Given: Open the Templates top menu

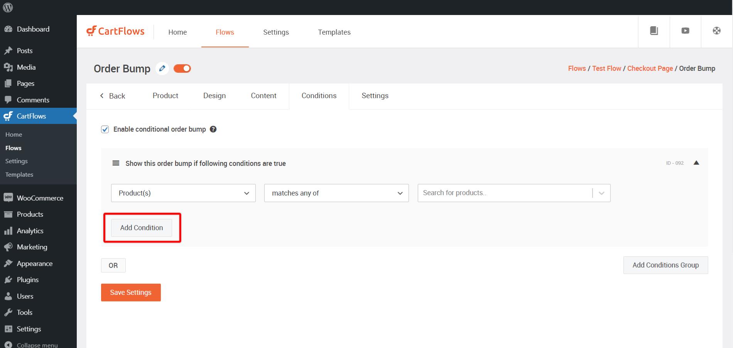Looking at the screenshot, I should [334, 32].
